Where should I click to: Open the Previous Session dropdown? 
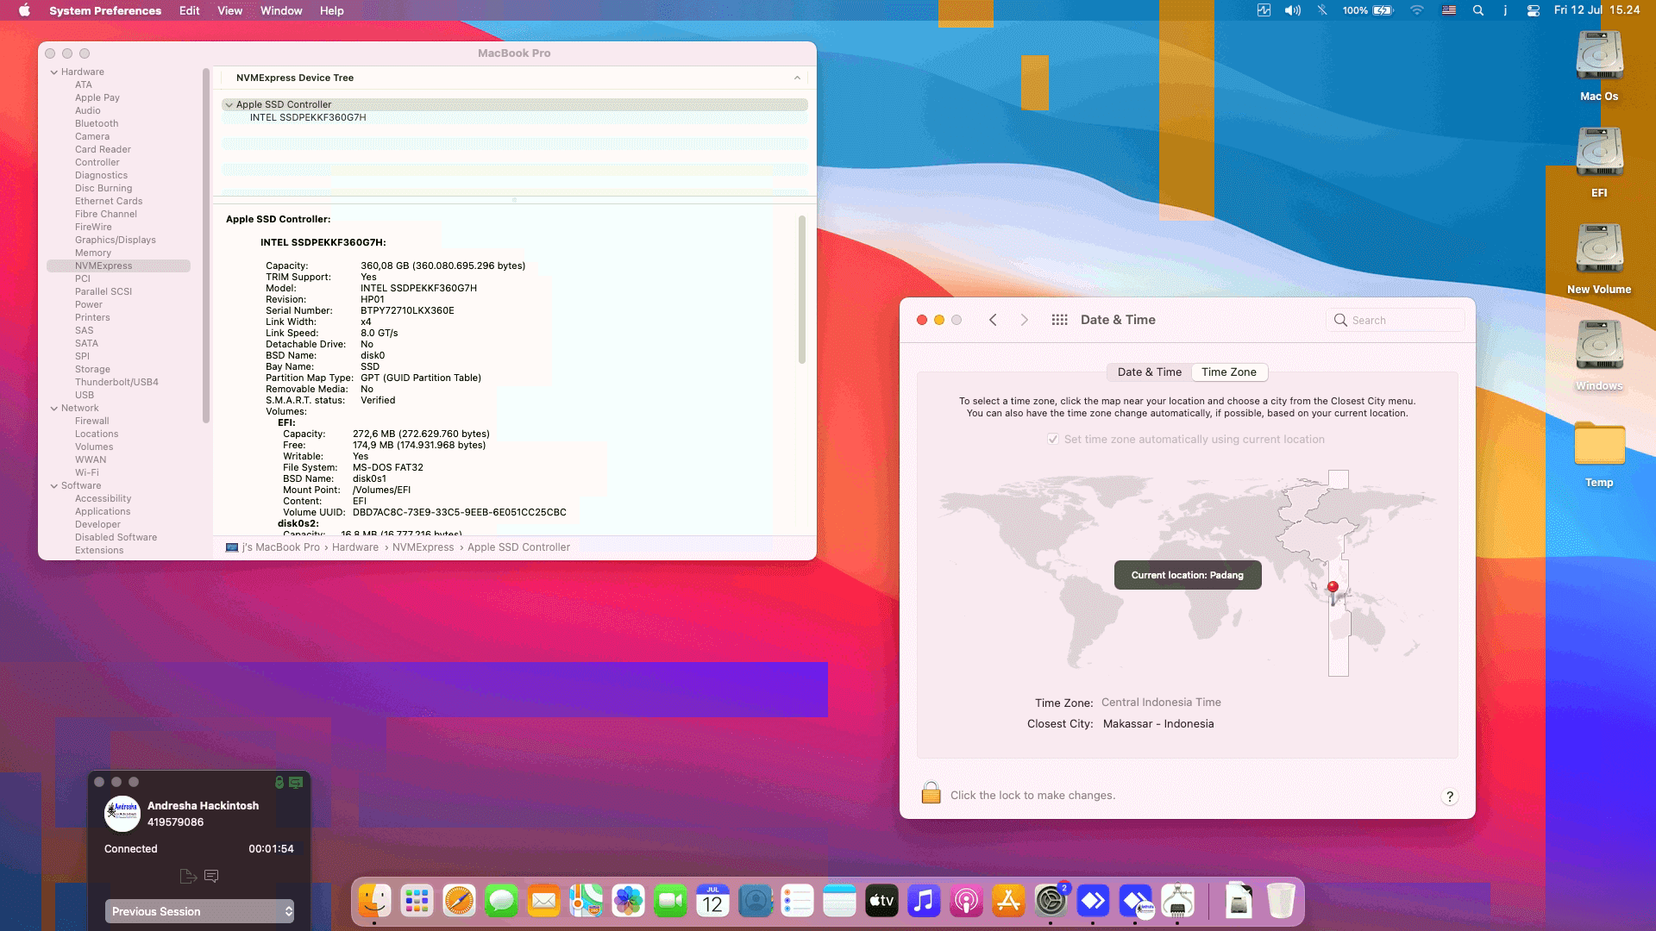(199, 911)
